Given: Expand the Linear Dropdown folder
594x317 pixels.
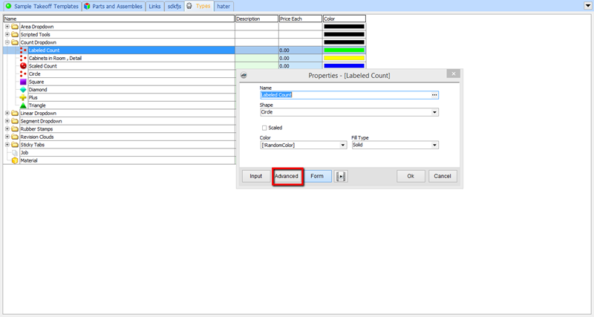Looking at the screenshot, I should (x=7, y=114).
